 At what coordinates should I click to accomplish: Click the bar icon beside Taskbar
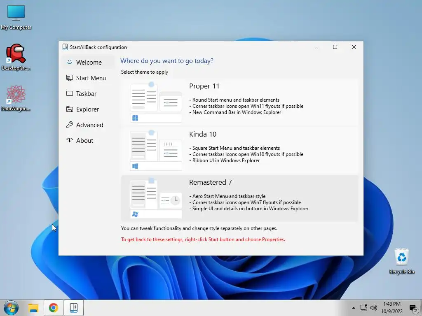69,93
